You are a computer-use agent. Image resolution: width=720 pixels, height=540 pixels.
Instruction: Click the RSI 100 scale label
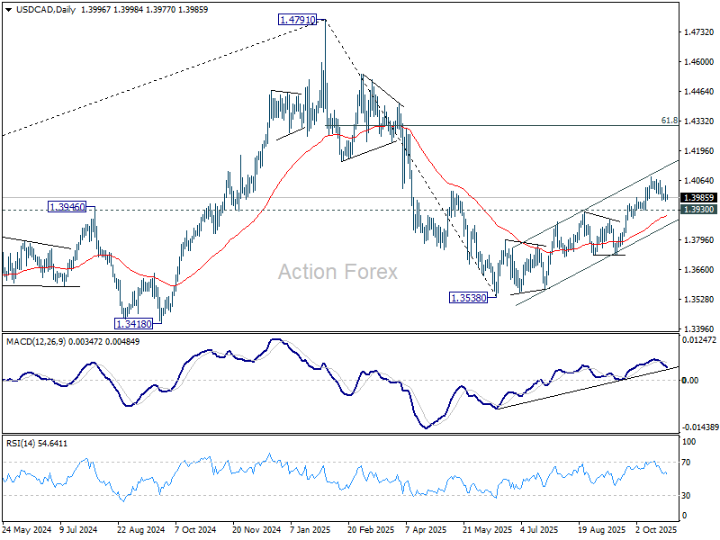689,442
